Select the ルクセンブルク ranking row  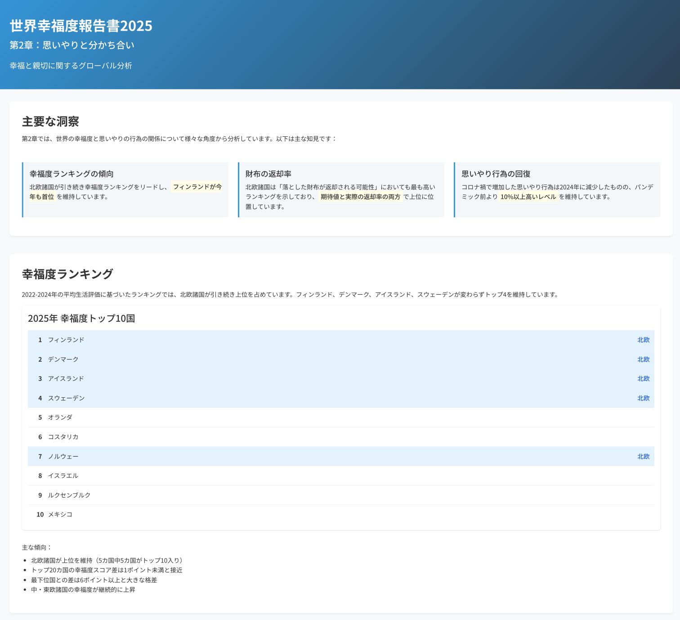point(341,495)
